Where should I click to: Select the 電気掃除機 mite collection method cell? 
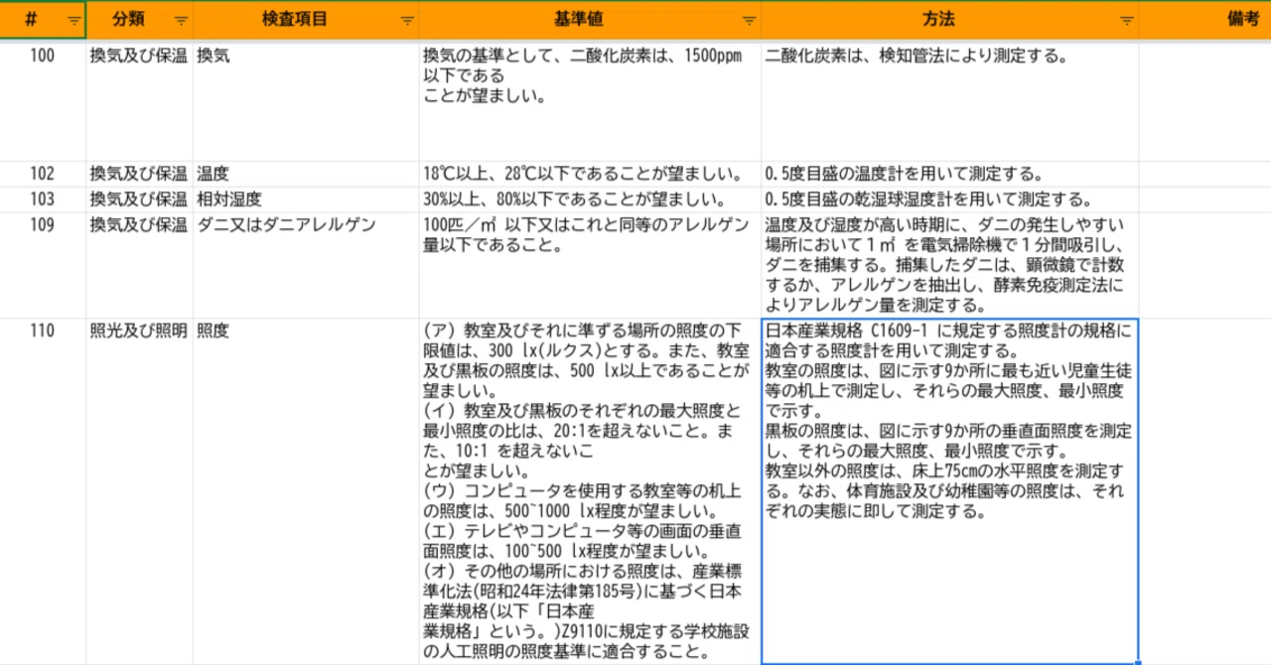tap(950, 265)
